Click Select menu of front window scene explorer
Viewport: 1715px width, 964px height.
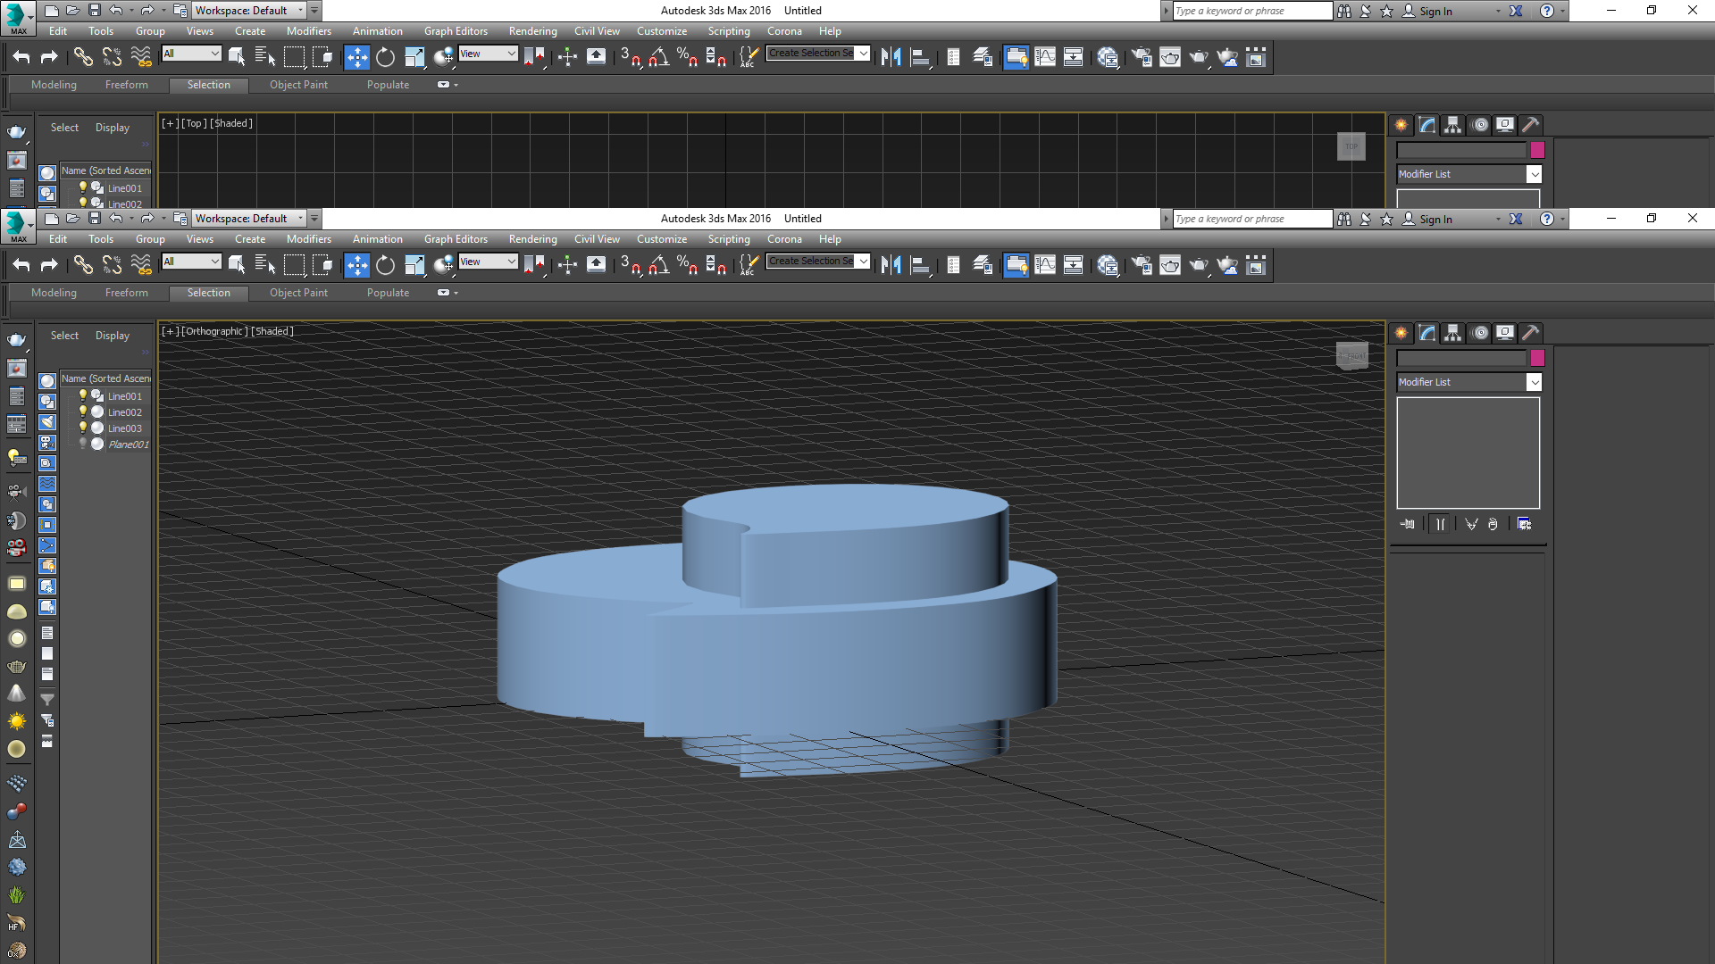tap(64, 336)
